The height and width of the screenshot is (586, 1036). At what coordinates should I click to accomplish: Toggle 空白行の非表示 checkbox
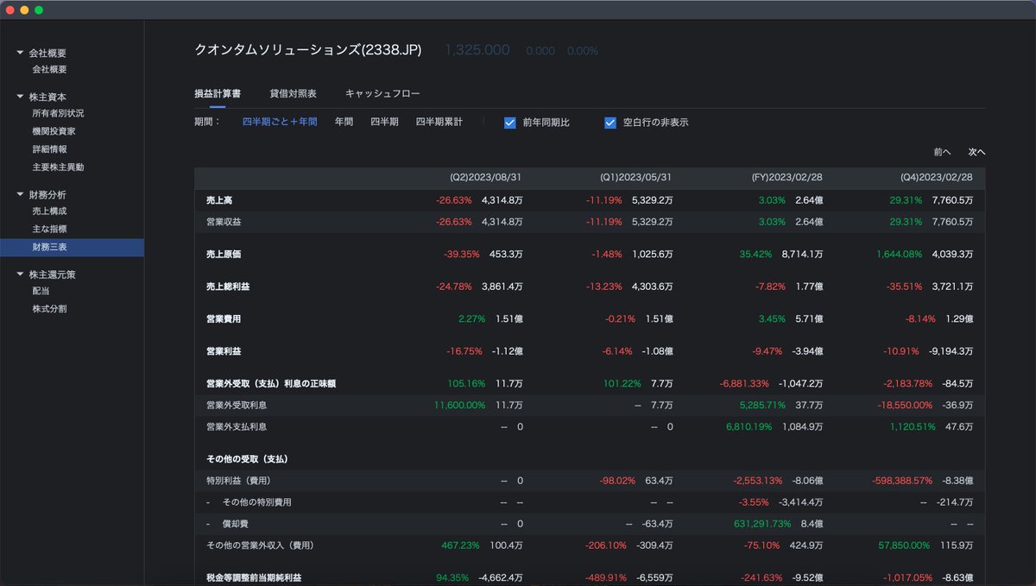(x=610, y=123)
